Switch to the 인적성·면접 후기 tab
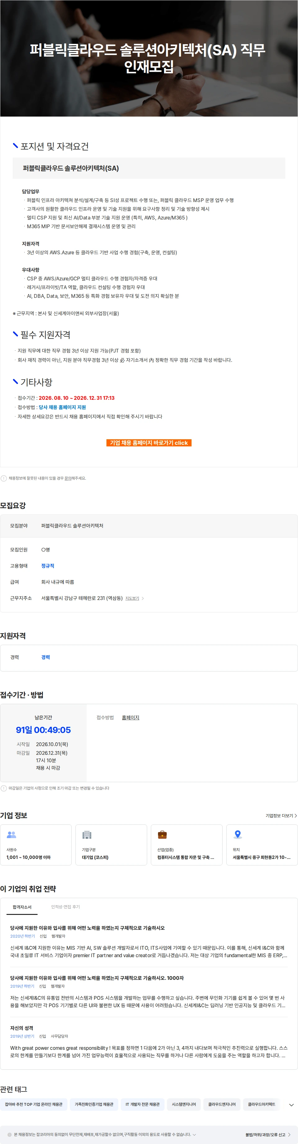Viewport: 298px width, 1144px height. [x=65, y=907]
